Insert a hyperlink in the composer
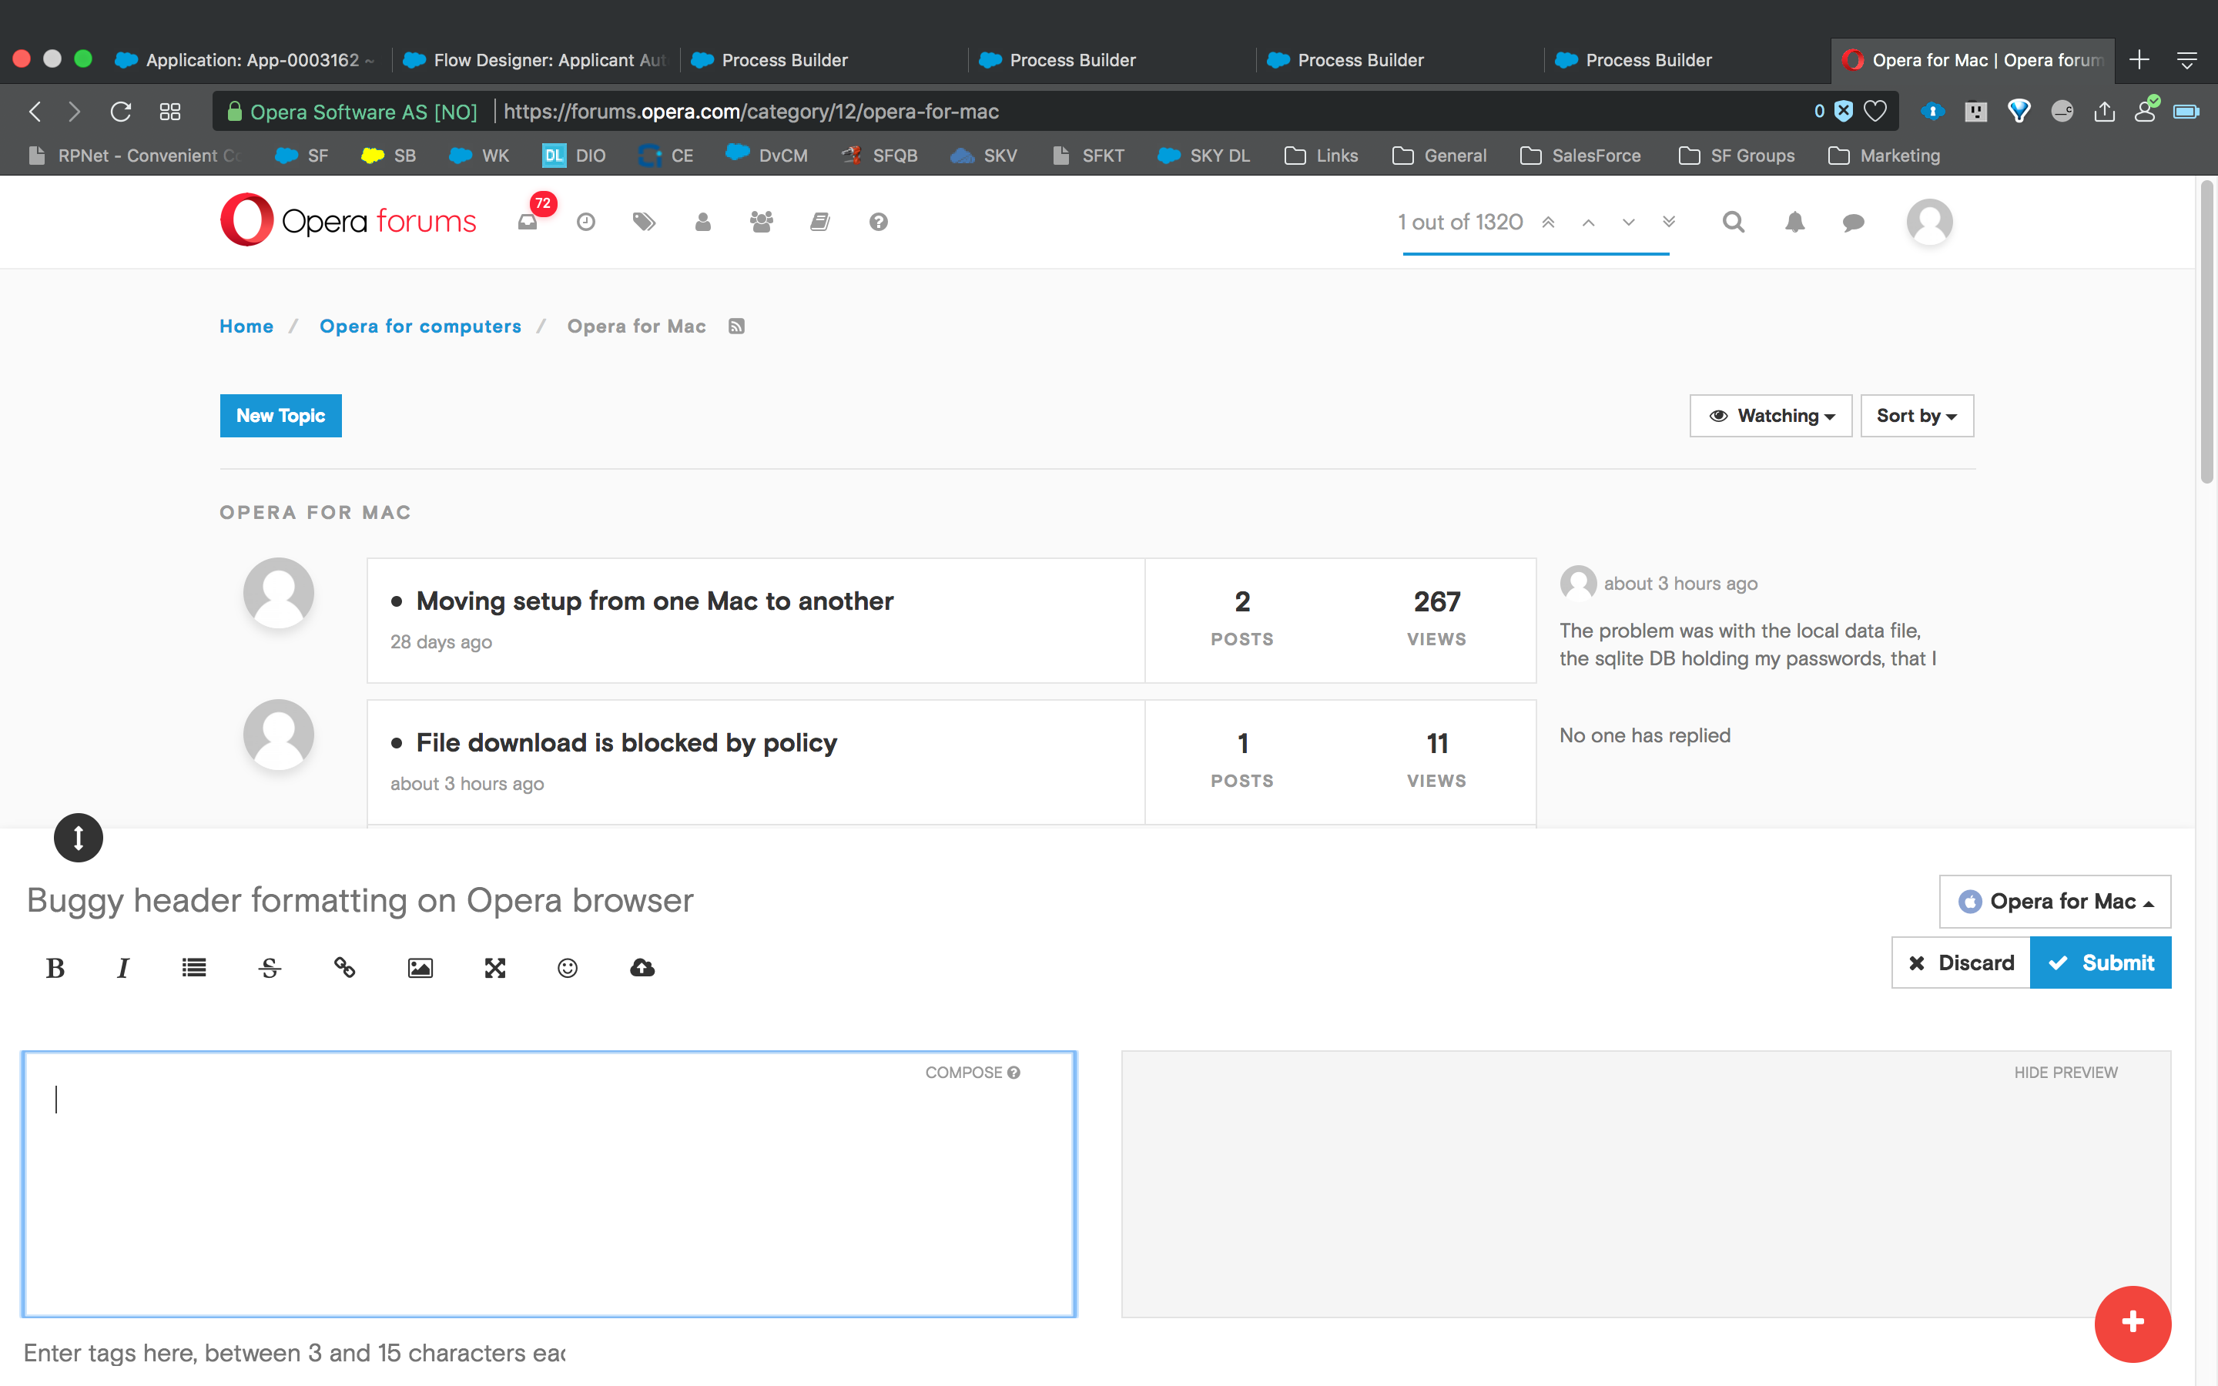The image size is (2218, 1386). tap(346, 968)
